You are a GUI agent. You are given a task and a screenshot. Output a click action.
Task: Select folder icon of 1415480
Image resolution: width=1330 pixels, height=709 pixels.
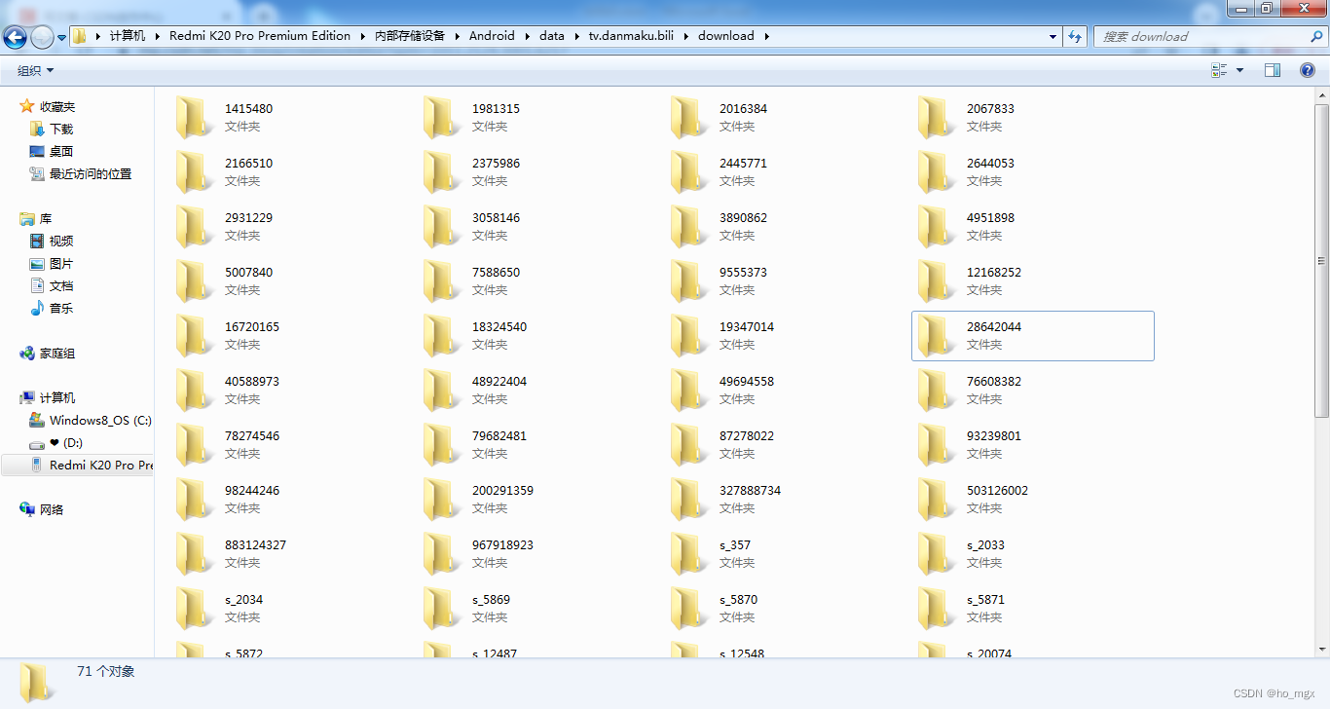click(x=195, y=118)
